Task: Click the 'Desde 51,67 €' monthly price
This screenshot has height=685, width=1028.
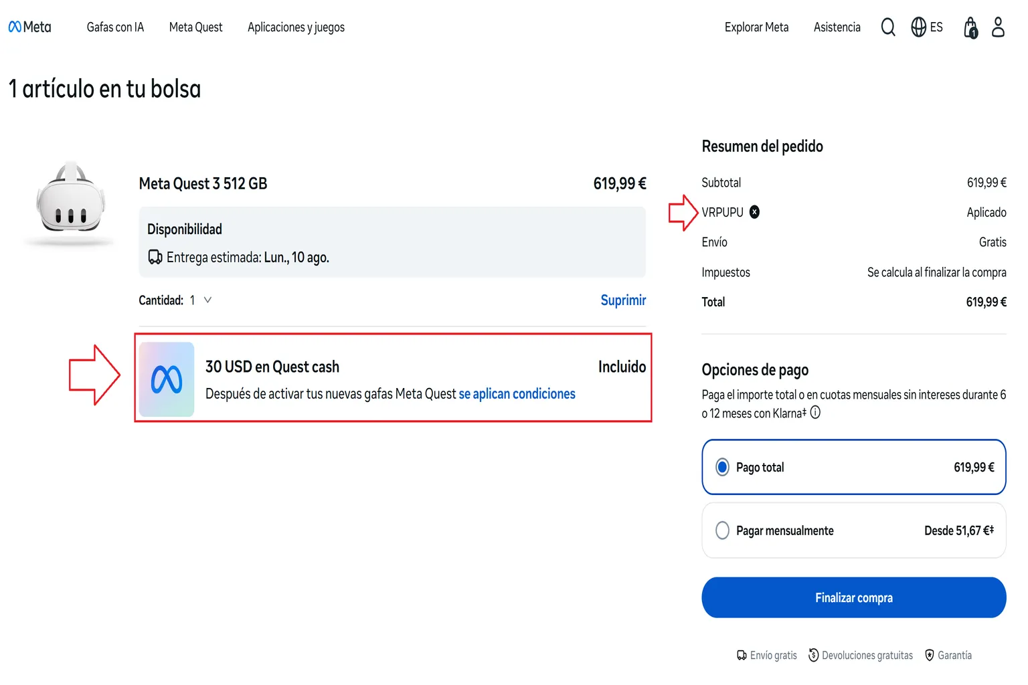Action: pos(959,530)
